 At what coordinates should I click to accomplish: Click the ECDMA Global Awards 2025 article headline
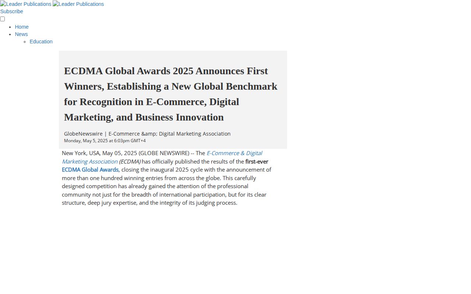tap(170, 94)
